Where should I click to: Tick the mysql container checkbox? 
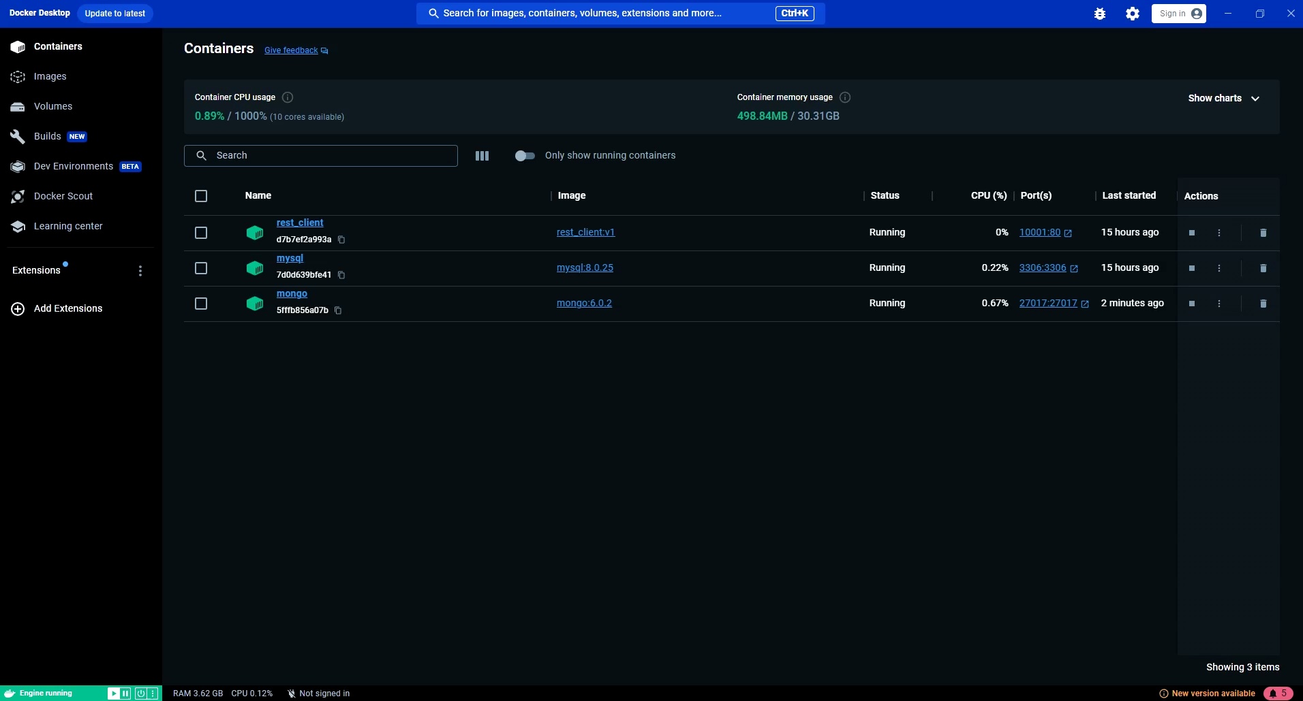(x=201, y=268)
